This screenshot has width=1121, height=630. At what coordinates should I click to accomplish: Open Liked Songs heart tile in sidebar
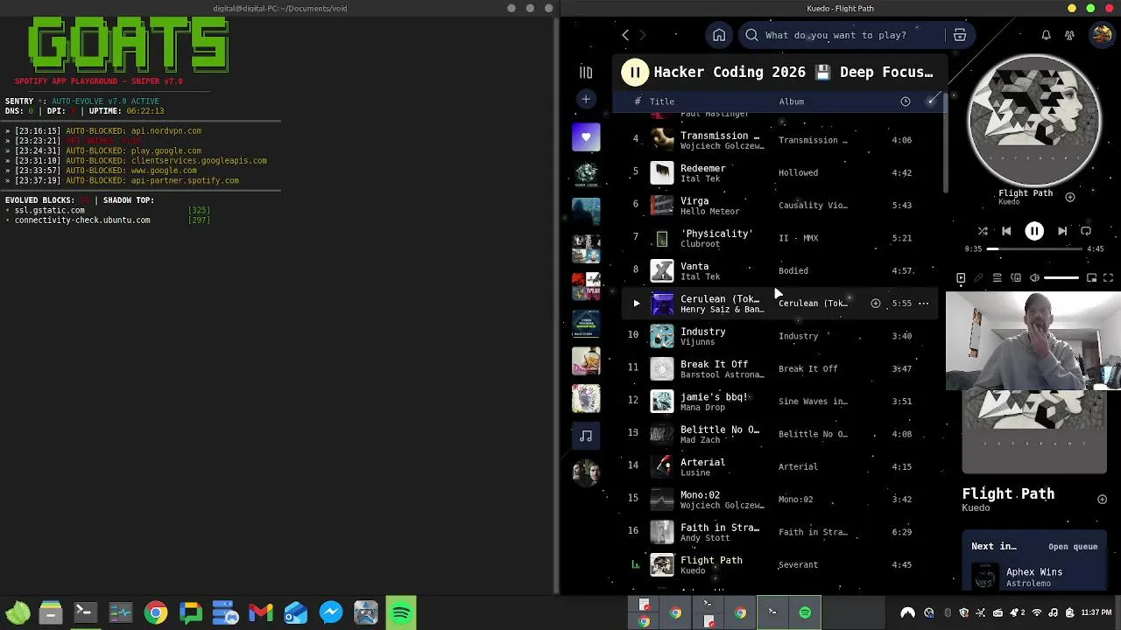pyautogui.click(x=586, y=137)
